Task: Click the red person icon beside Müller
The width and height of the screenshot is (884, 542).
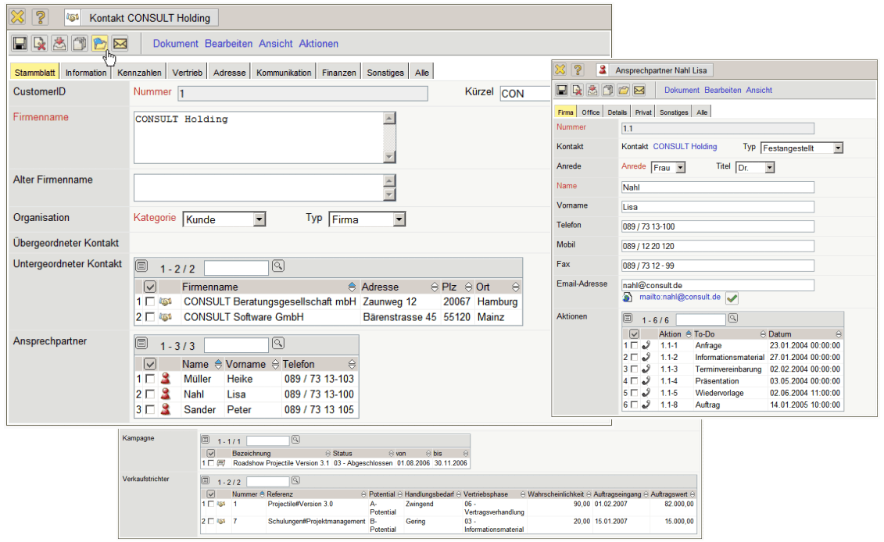Action: (165, 379)
